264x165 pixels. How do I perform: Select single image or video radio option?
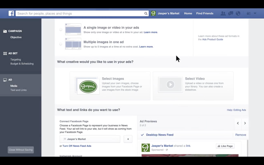pos(61,30)
